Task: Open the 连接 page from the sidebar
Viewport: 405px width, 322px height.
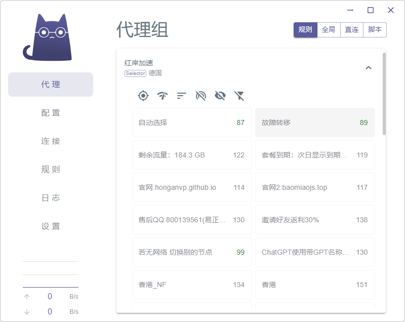Action: pyautogui.click(x=50, y=141)
